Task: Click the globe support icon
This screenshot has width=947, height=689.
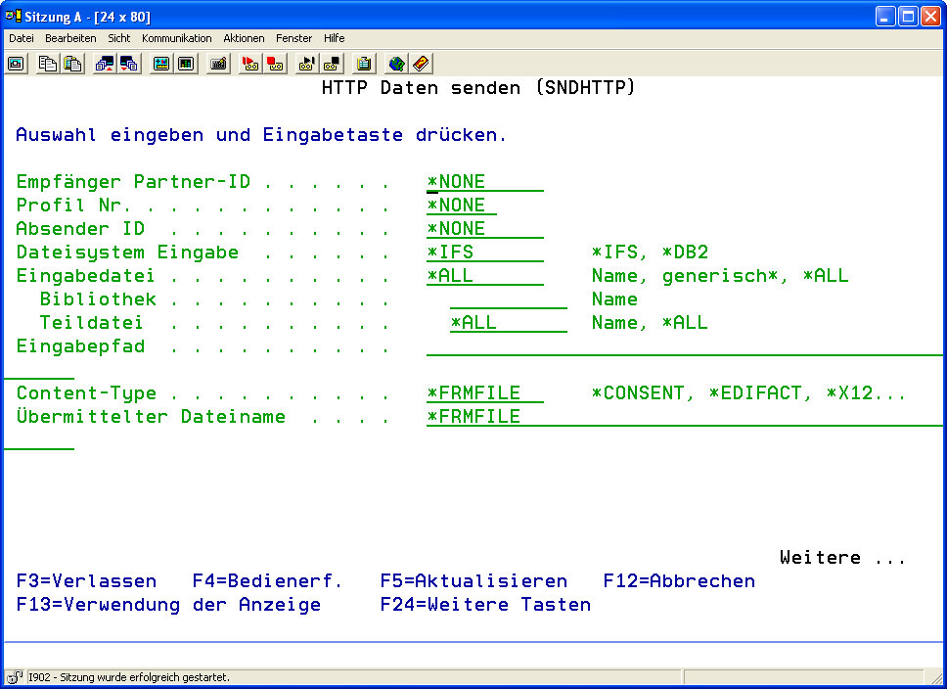Action: tap(396, 64)
